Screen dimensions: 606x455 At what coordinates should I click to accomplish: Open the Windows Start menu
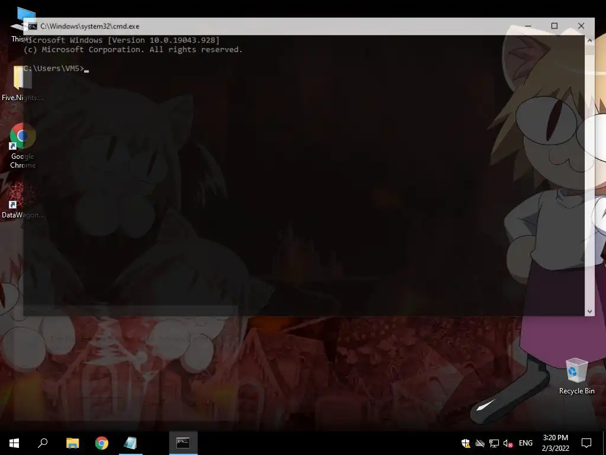tap(14, 443)
